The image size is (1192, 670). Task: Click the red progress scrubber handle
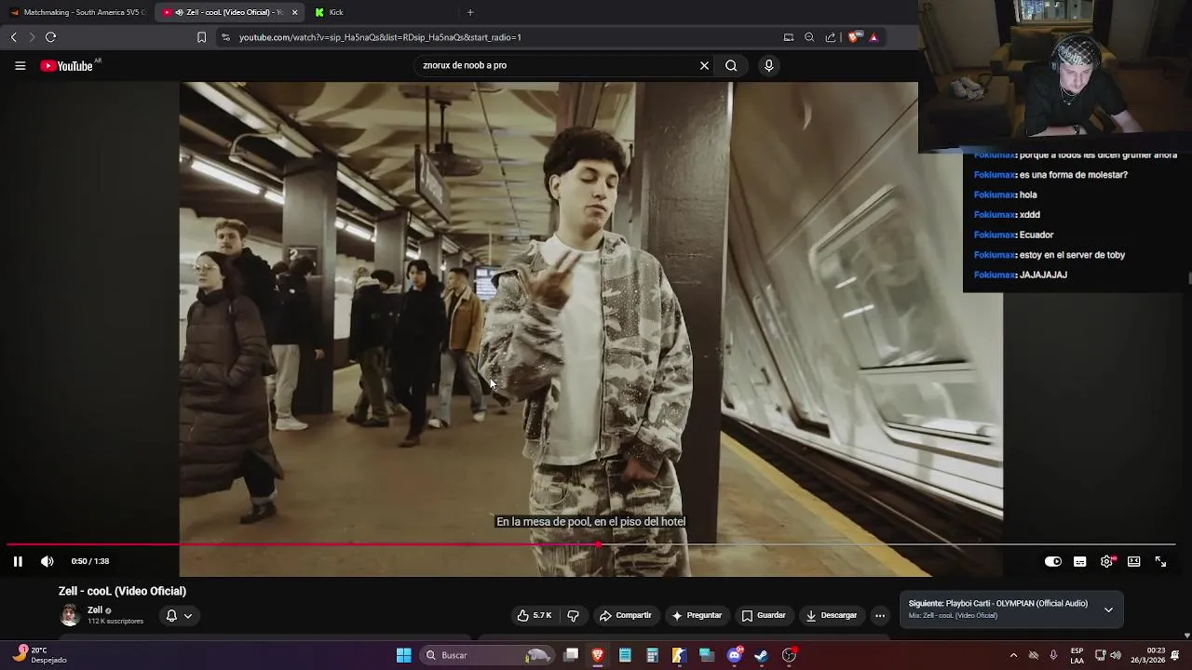click(597, 545)
